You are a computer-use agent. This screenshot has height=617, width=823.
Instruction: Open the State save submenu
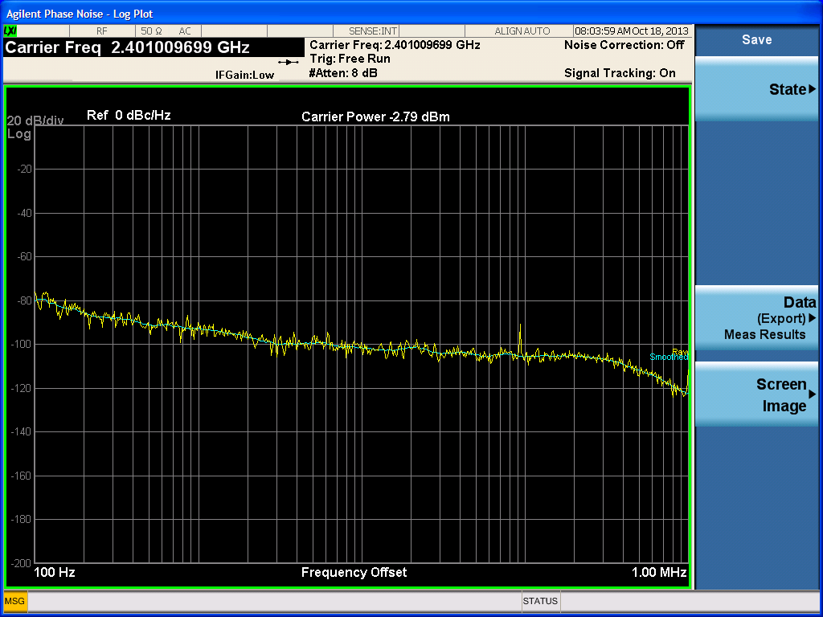click(x=756, y=89)
